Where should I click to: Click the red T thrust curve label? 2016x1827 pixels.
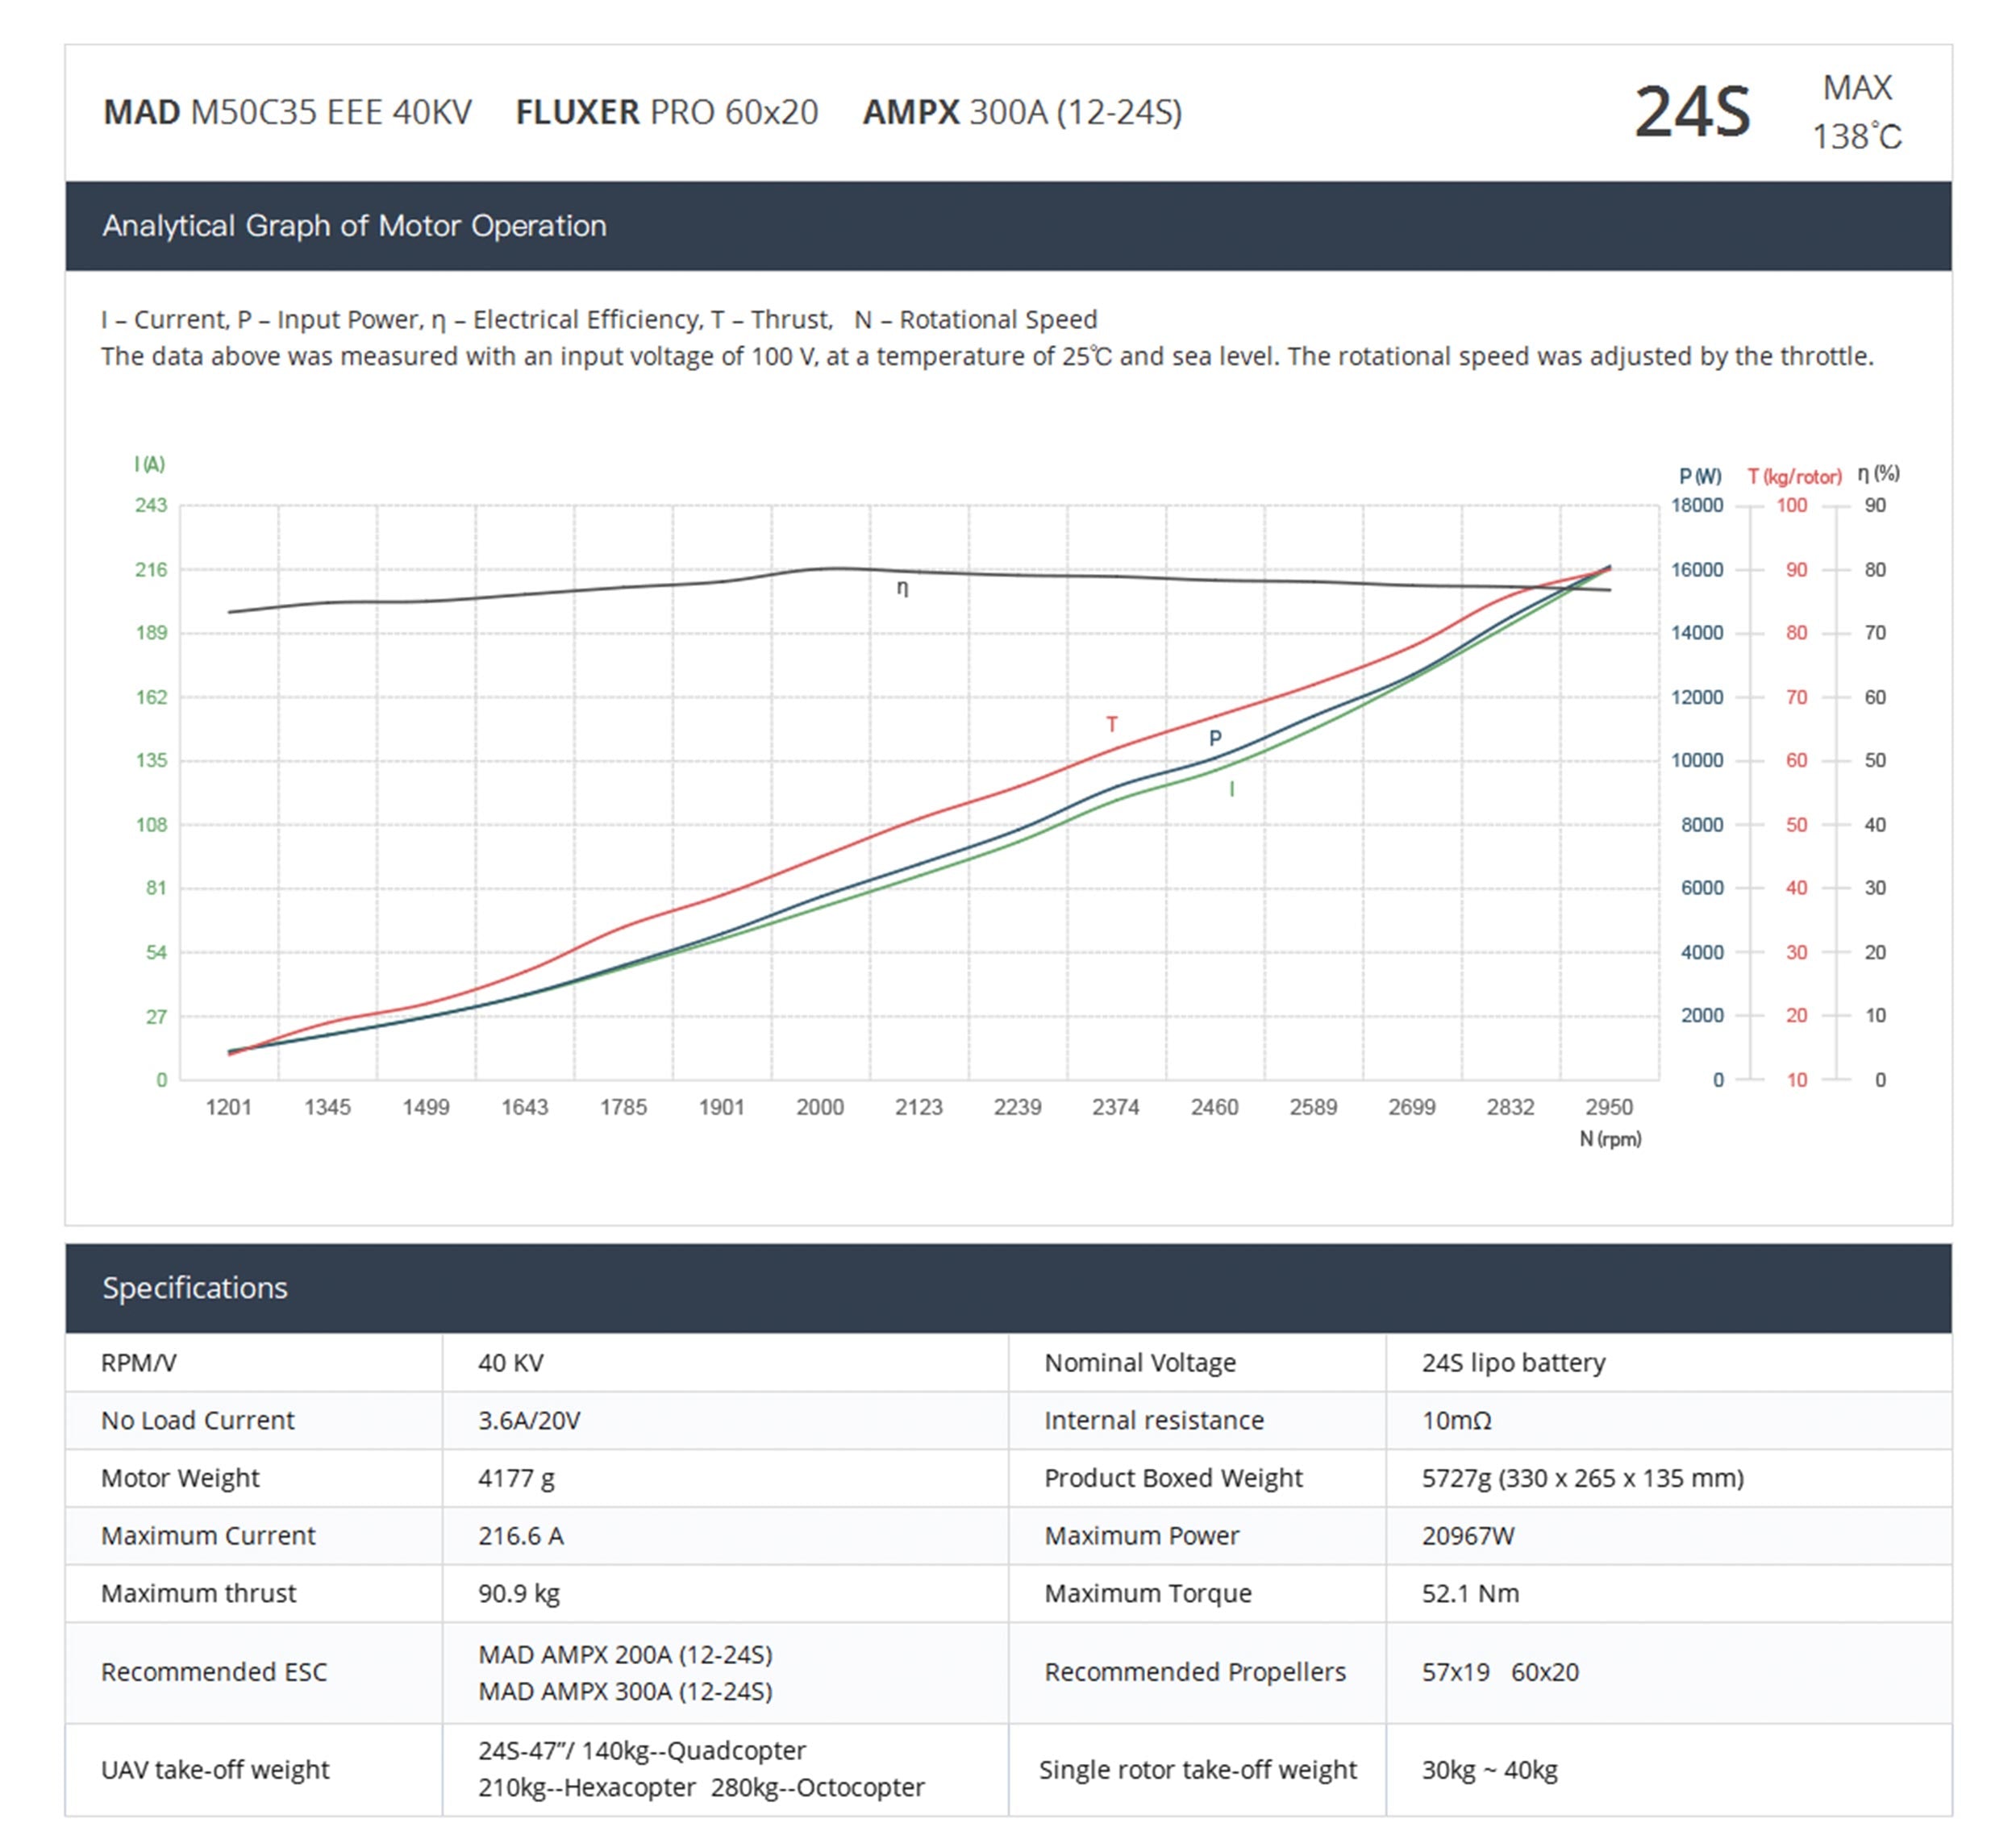point(1111,724)
